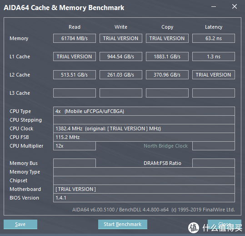Click AIDA64 v6.00.5100 version footer text

tap(154, 210)
